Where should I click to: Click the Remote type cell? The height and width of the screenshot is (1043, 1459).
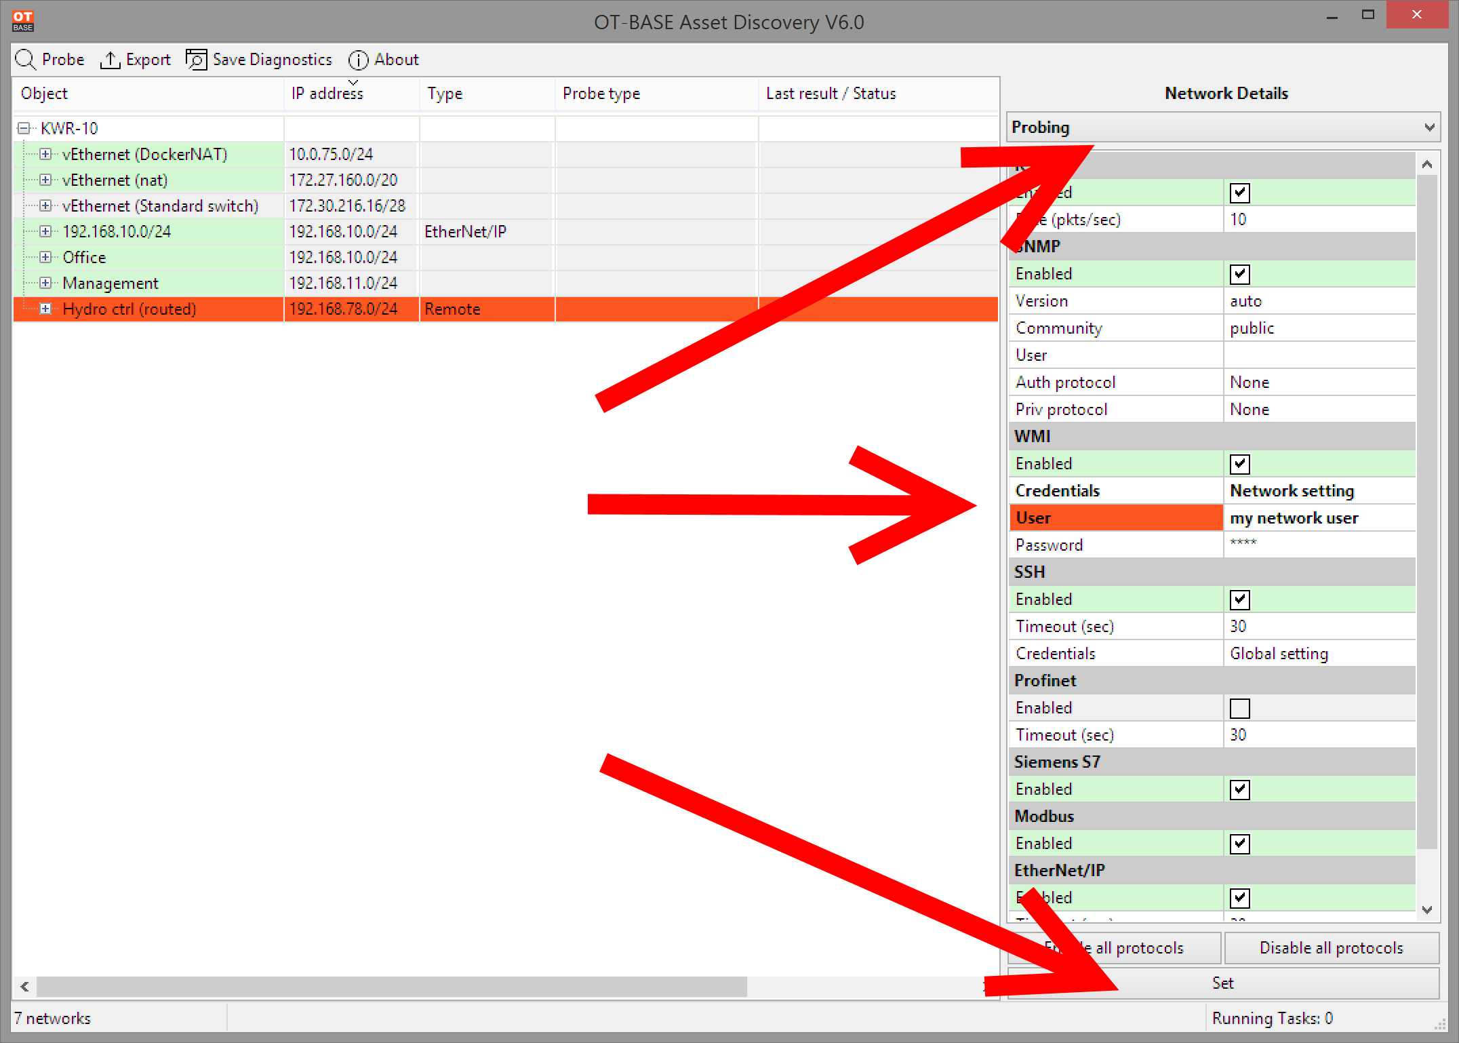(487, 309)
